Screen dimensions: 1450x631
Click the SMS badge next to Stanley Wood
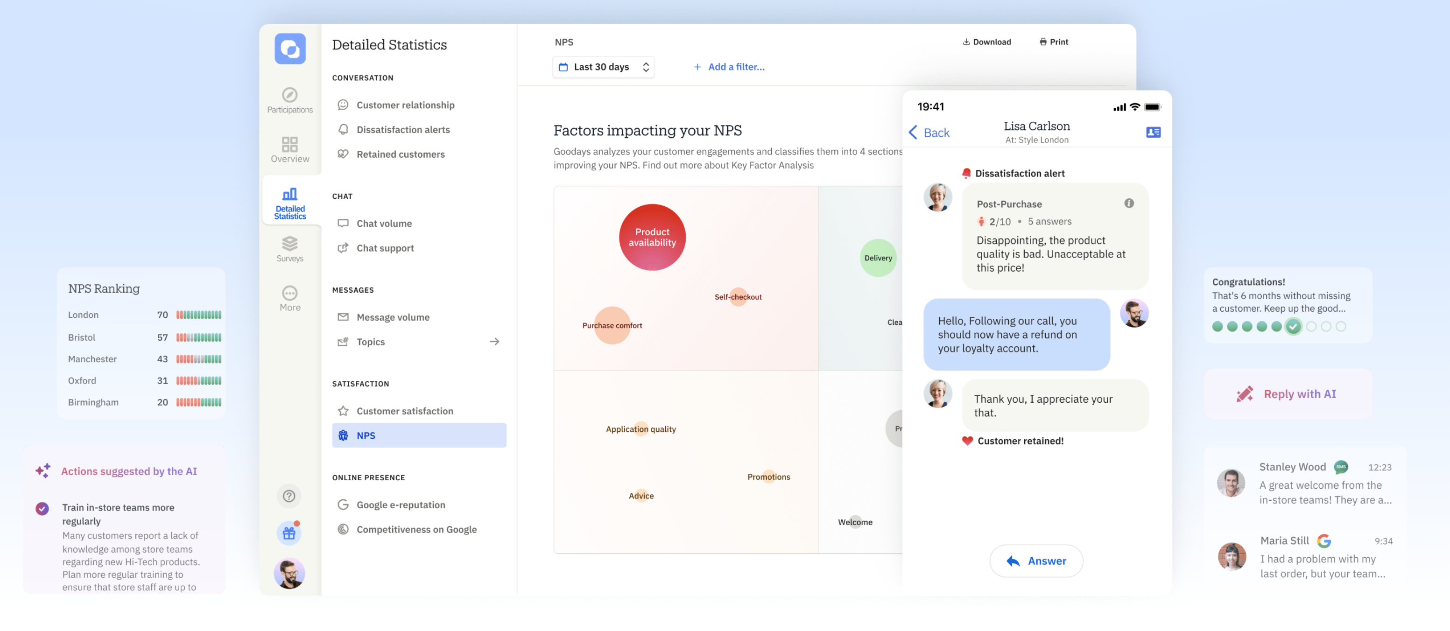[x=1341, y=467]
